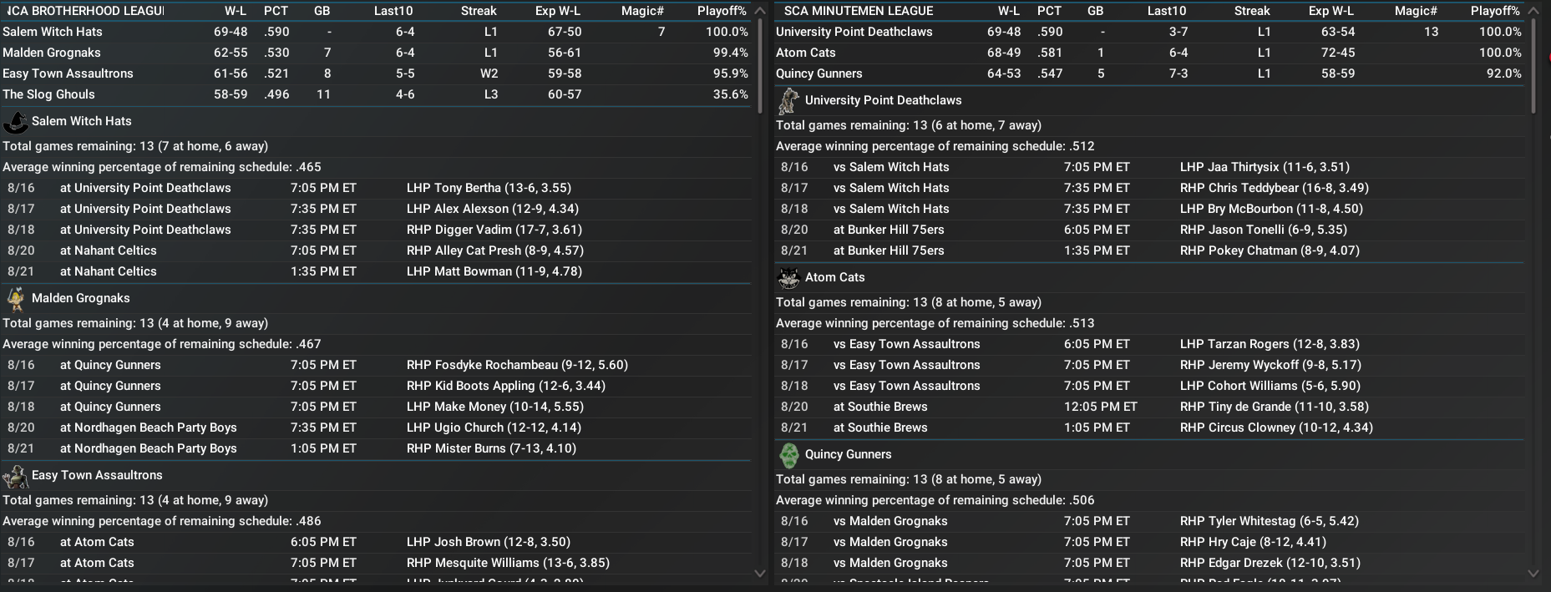Click the Salem Witch Hats witch hat logo

pyautogui.click(x=16, y=122)
